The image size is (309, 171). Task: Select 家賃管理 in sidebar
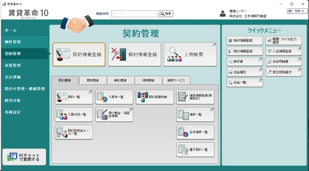click(x=24, y=65)
